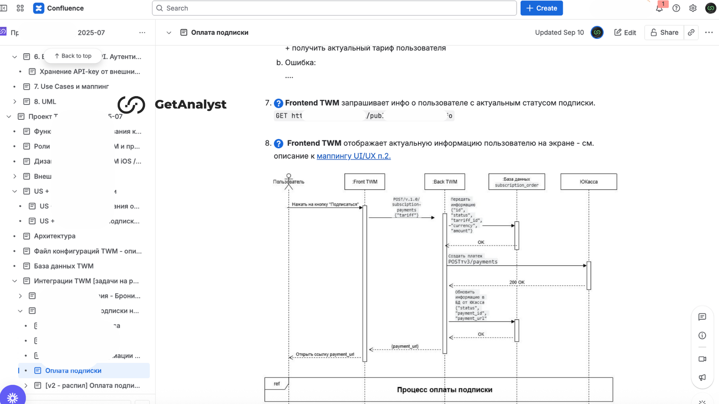Open settings gear
This screenshot has width=719, height=404.
tap(693, 8)
